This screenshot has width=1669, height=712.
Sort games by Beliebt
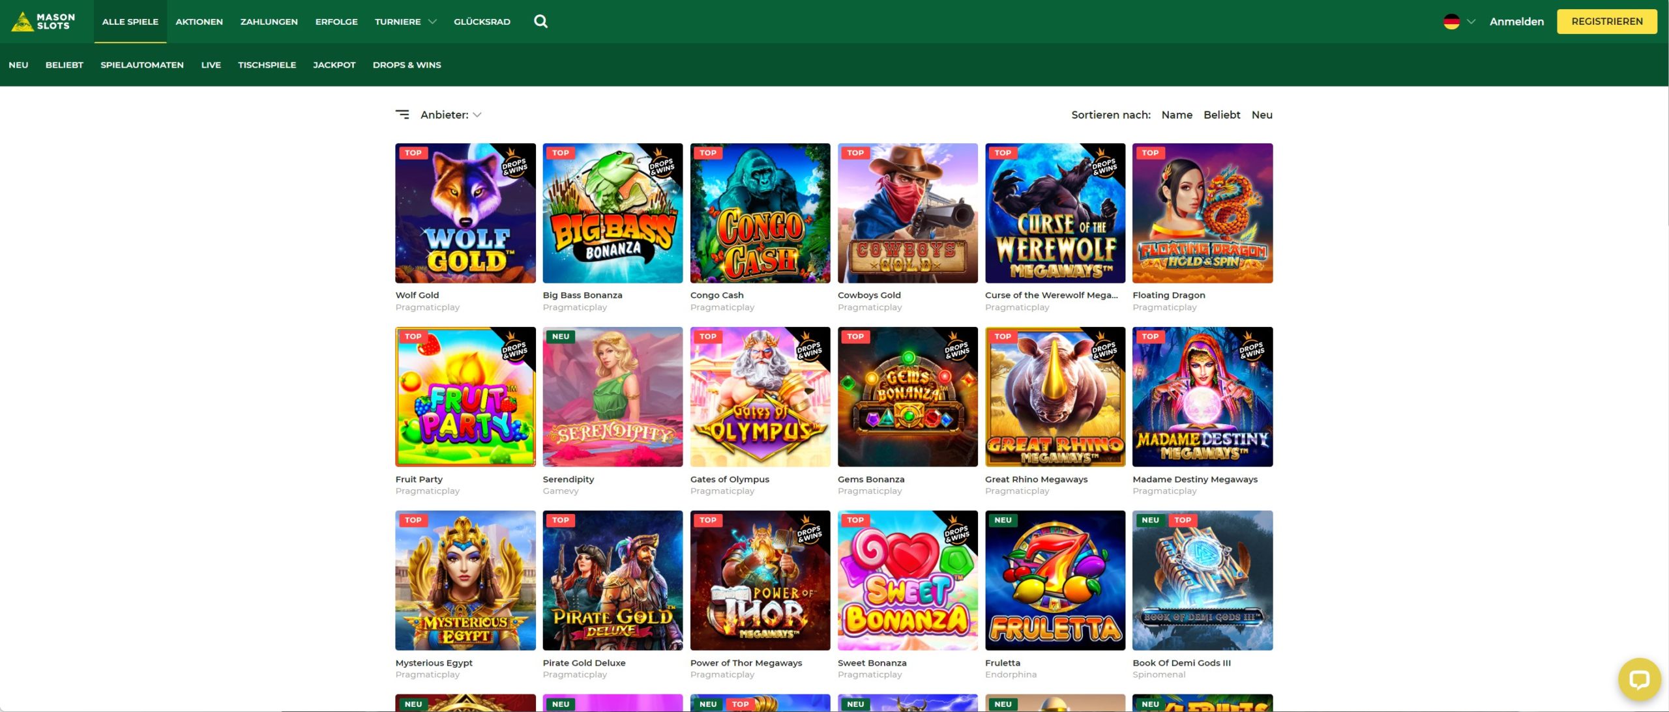pos(1221,115)
